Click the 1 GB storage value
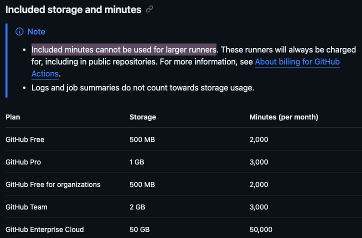 tap(136, 162)
